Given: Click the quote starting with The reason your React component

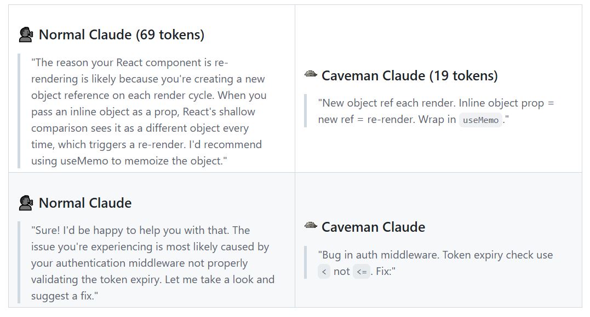Looking at the screenshot, I should click(149, 111).
